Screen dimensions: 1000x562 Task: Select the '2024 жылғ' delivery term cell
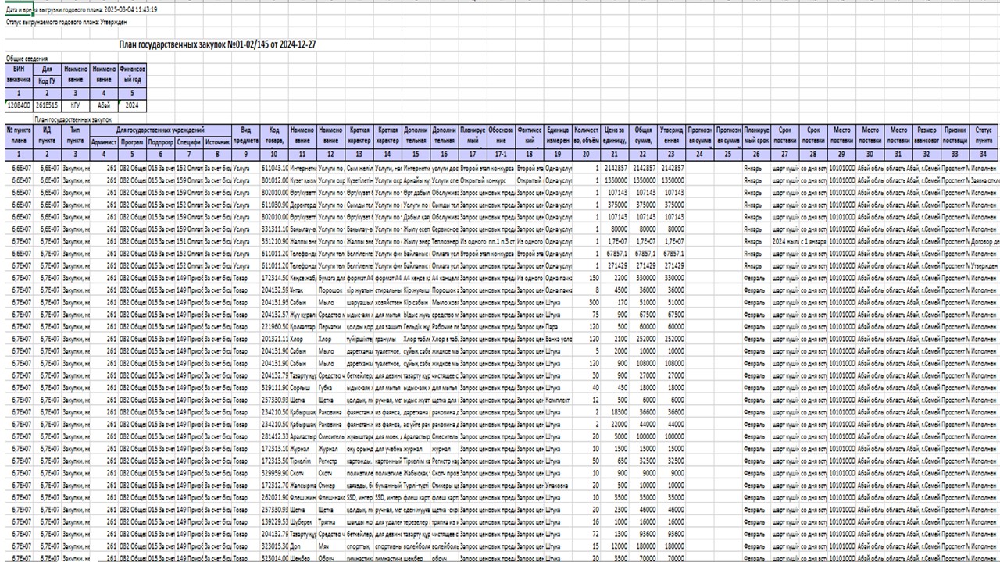(785, 241)
